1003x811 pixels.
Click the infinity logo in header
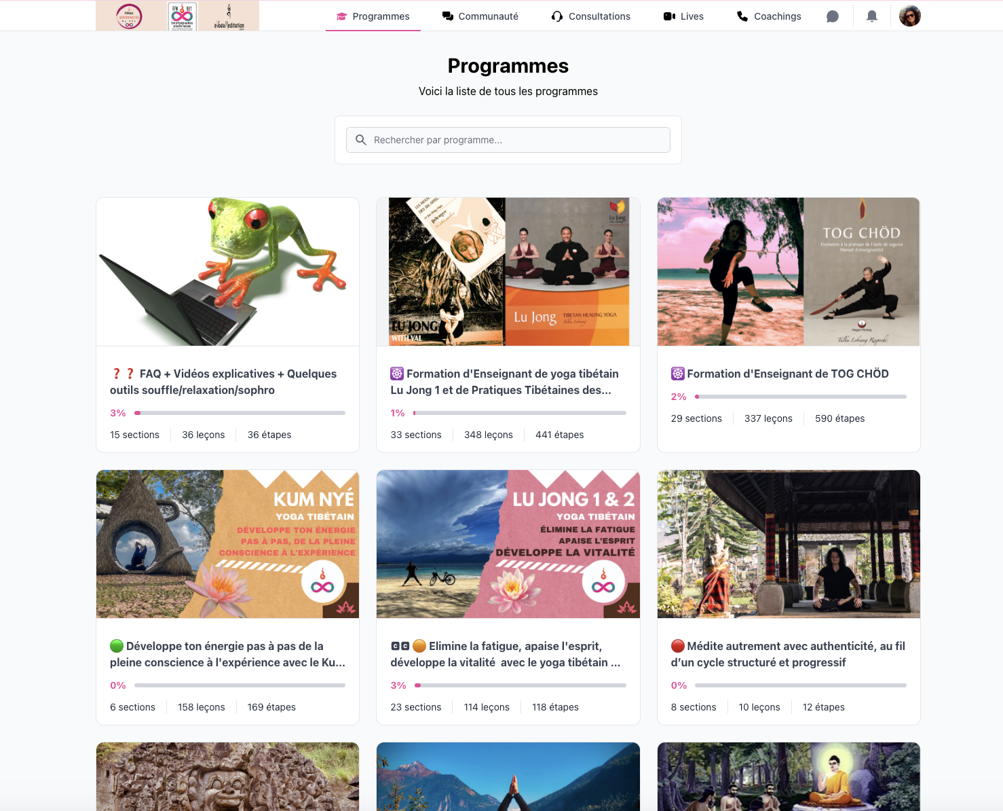tap(182, 16)
